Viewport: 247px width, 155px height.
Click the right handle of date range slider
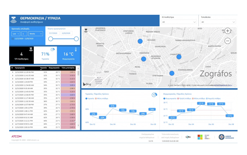(76, 39)
